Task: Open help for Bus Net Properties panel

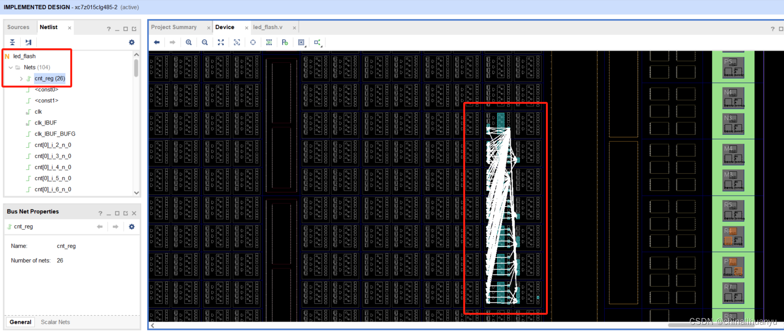Action: click(x=100, y=213)
